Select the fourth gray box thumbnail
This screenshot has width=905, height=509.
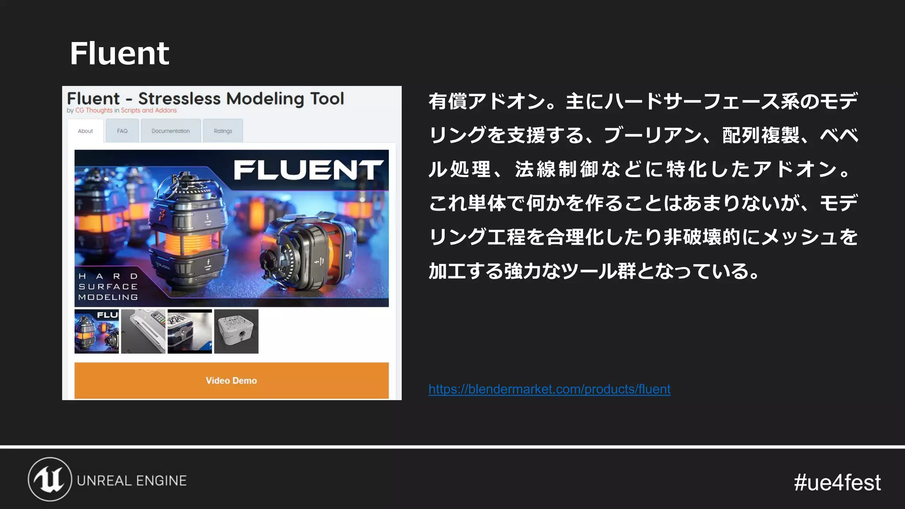click(x=236, y=331)
